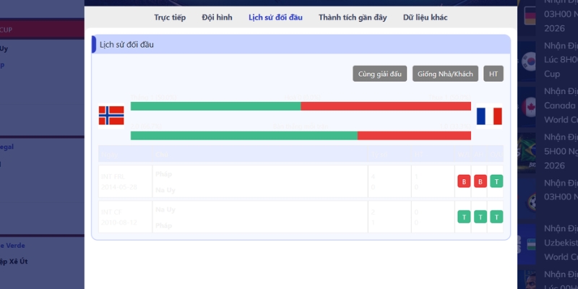Toggle the Cùng giải đấu filter

coord(380,74)
